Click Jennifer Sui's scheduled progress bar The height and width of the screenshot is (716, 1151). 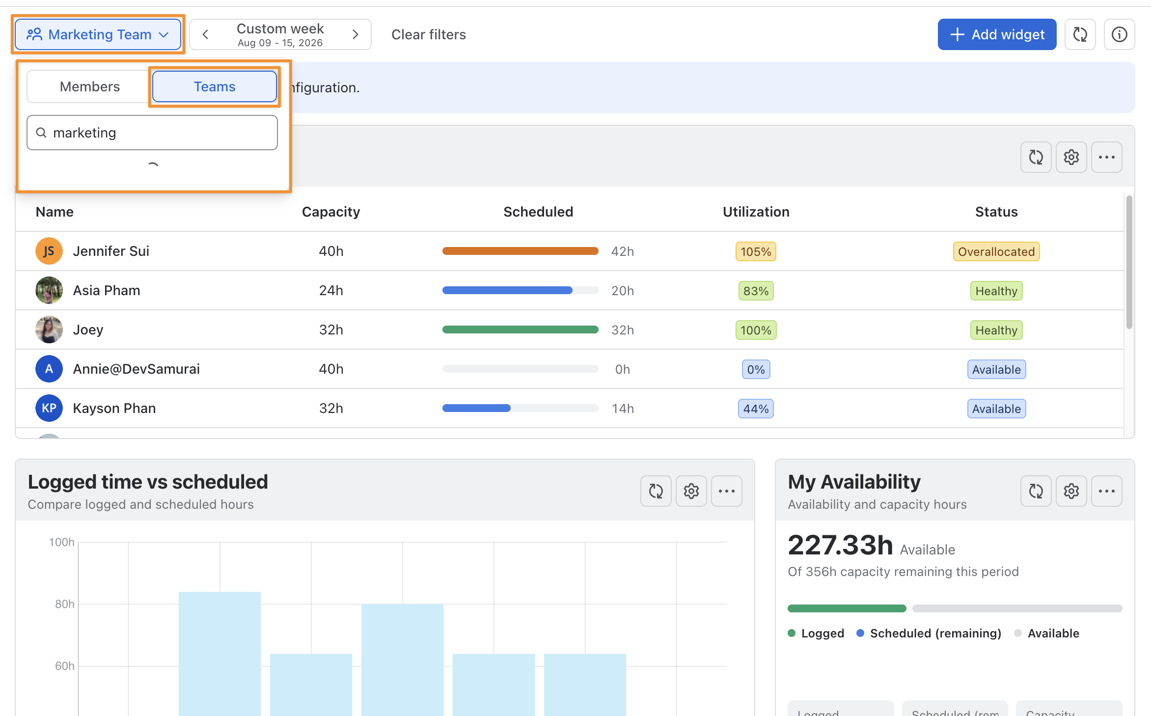click(520, 251)
